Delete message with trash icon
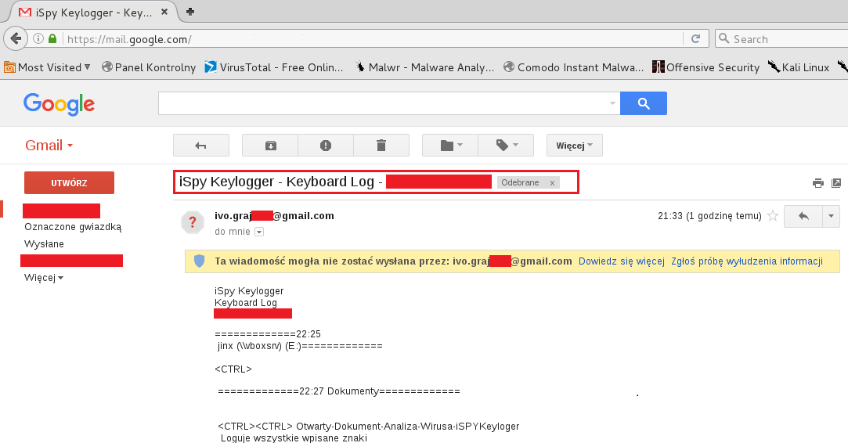Viewport: 848px width, 443px height. tap(381, 145)
